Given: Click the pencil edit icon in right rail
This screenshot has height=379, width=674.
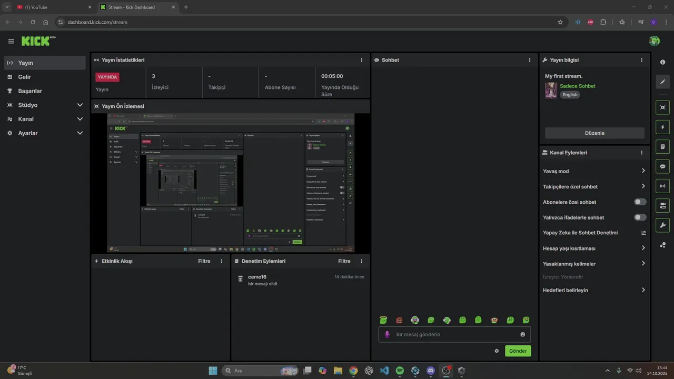Looking at the screenshot, I should coord(662,82).
